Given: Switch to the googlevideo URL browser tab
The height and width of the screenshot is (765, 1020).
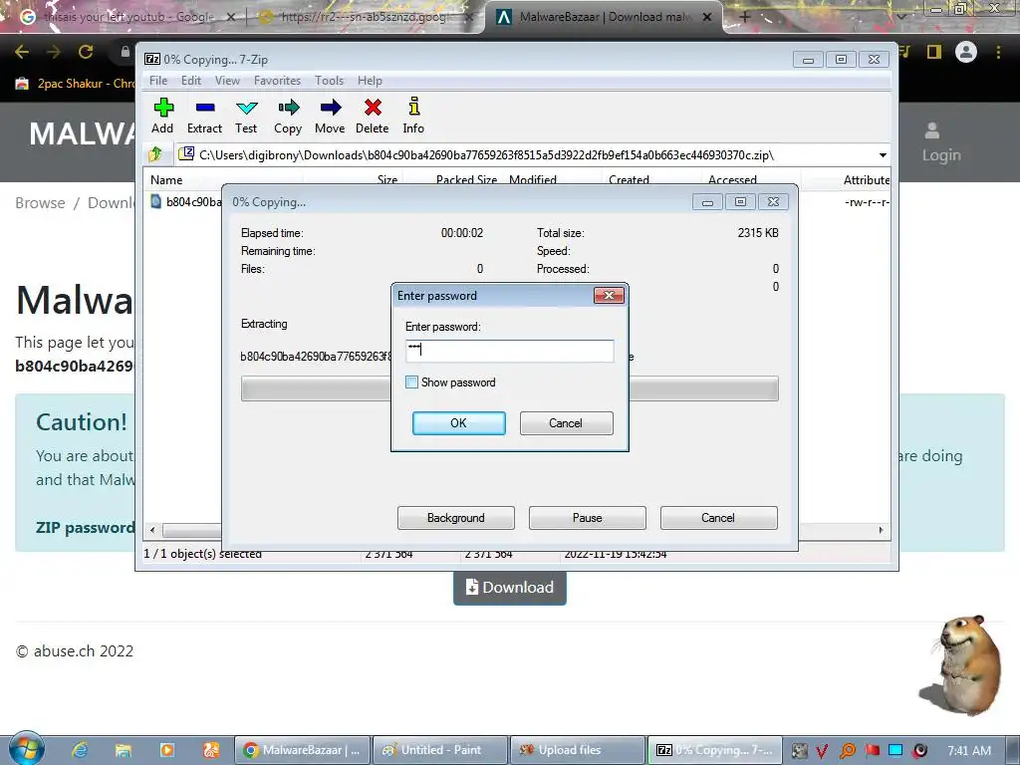Looking at the screenshot, I should point(365,17).
